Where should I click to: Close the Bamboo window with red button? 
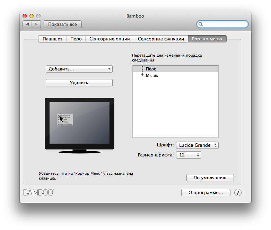click(25, 16)
